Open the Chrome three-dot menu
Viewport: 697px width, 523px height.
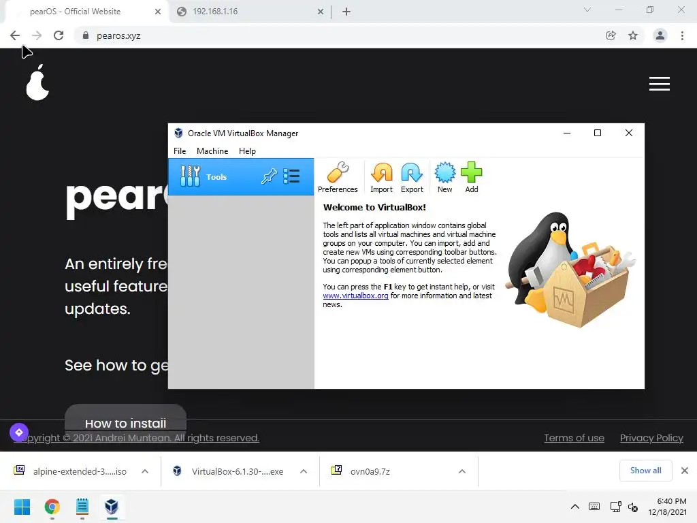pyautogui.click(x=682, y=35)
